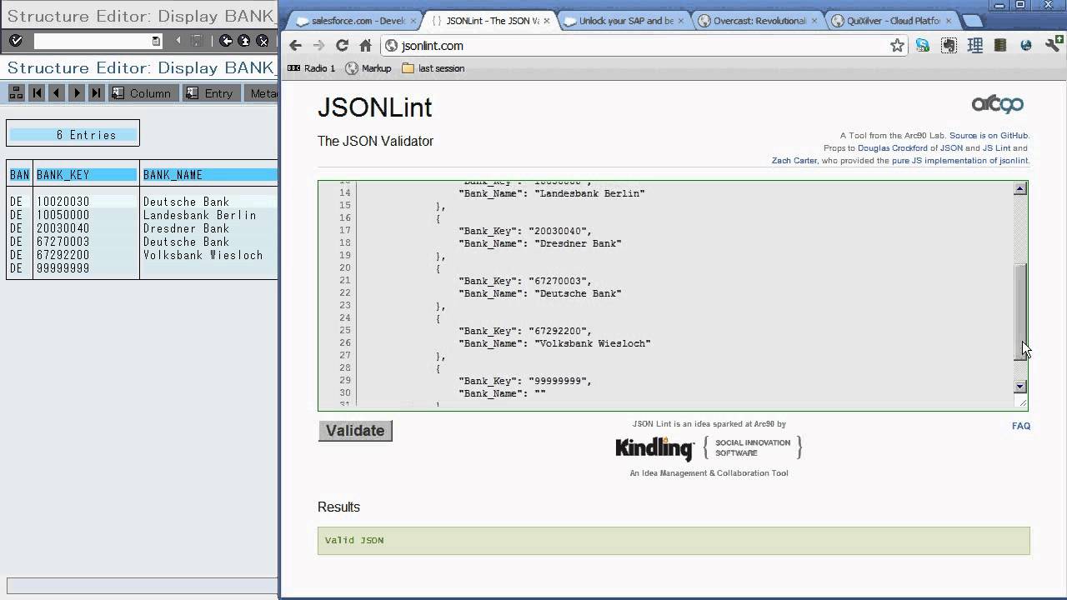Click the browser Back button
Viewport: 1067px width, 600px height.
(x=295, y=46)
